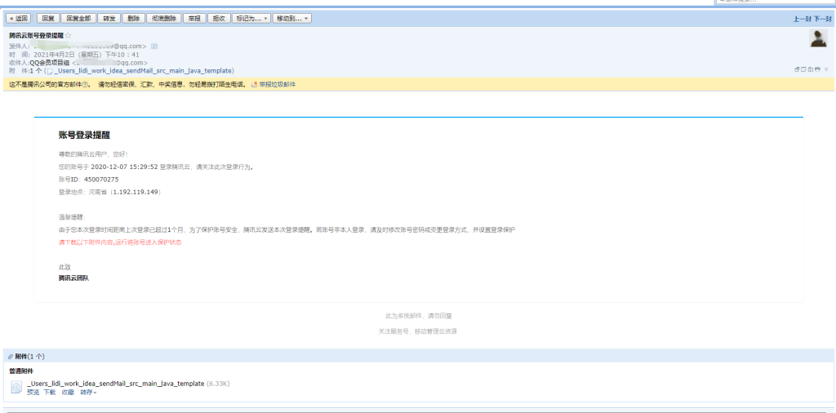Click the date 2021年4月2日 text
836x413 pixels.
pos(55,55)
